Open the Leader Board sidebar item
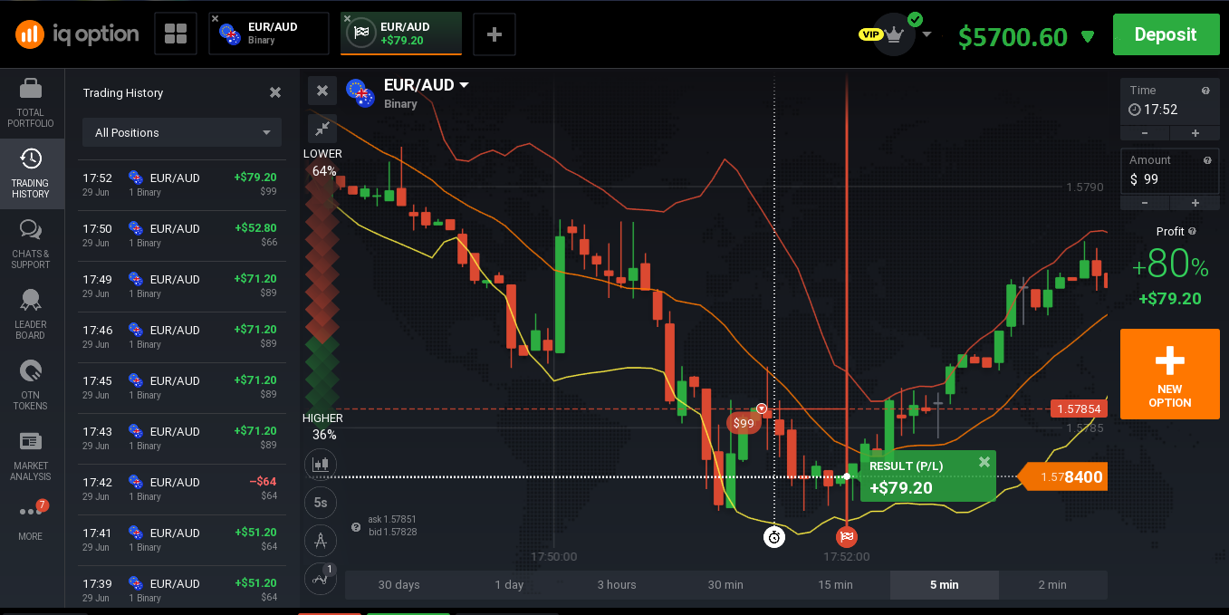1229x615 pixels. pyautogui.click(x=31, y=314)
